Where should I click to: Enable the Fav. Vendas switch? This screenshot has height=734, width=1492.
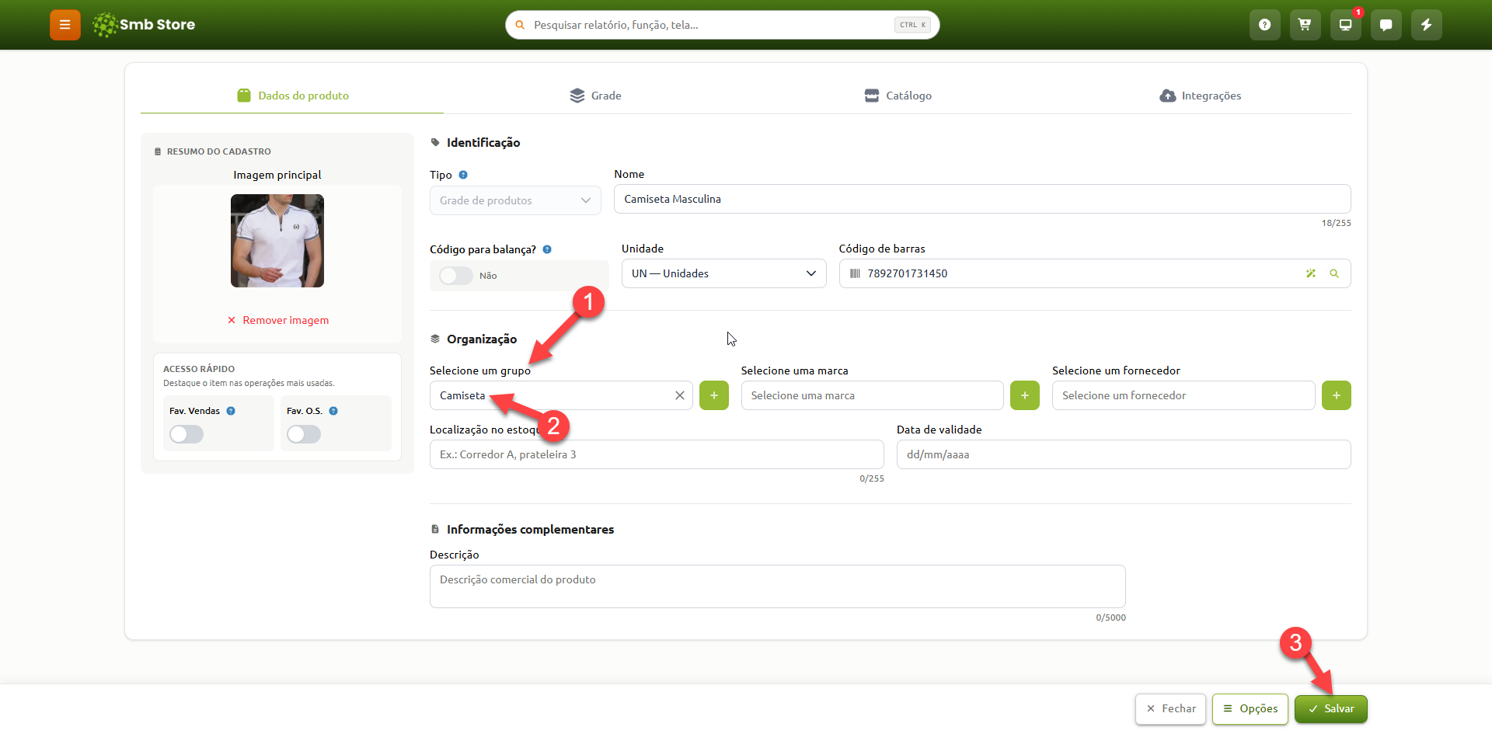coord(186,434)
